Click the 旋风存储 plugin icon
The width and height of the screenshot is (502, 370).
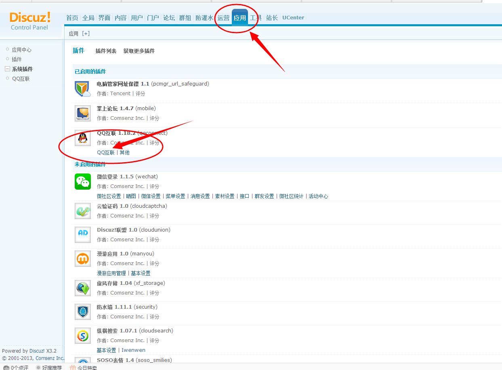click(83, 288)
